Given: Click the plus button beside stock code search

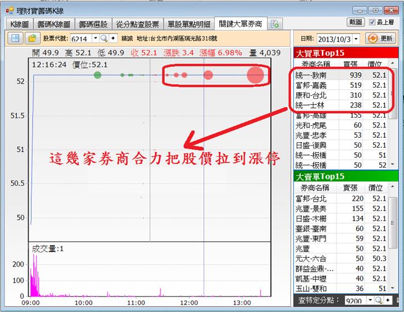Looking at the screenshot, I should [x=113, y=39].
